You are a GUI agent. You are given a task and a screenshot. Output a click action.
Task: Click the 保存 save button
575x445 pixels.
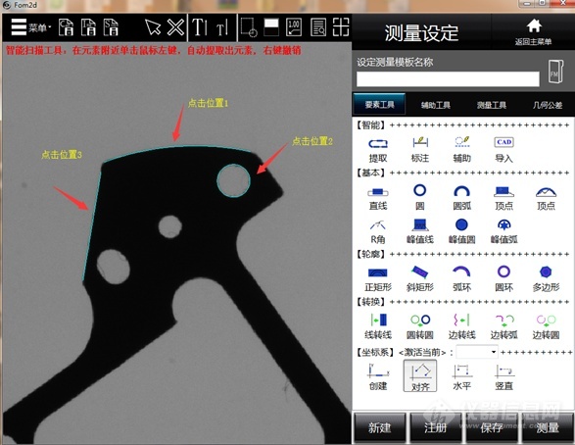tap(492, 427)
